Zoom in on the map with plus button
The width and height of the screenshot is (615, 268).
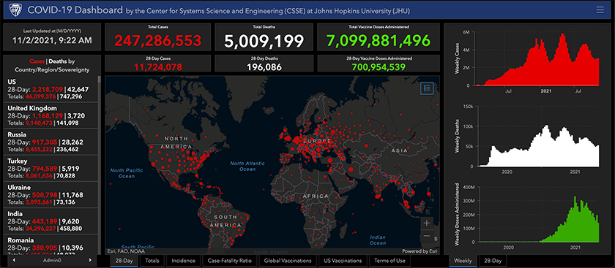427,223
